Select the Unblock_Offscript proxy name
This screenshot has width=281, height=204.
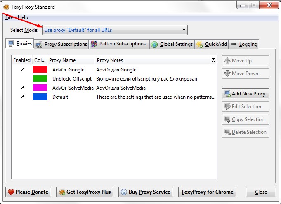72,79
